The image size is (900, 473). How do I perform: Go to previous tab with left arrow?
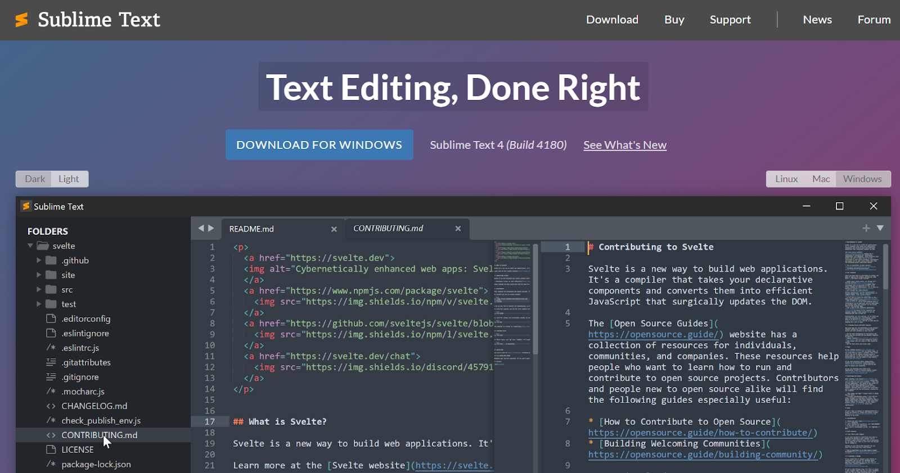pos(201,228)
